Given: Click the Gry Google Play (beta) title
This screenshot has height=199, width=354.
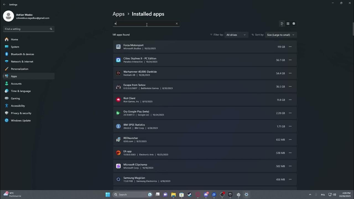Looking at the screenshot, I should [136, 111].
